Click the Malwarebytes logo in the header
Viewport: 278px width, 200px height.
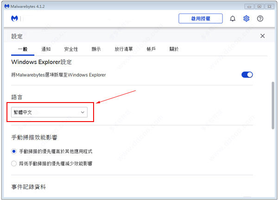click(x=14, y=19)
